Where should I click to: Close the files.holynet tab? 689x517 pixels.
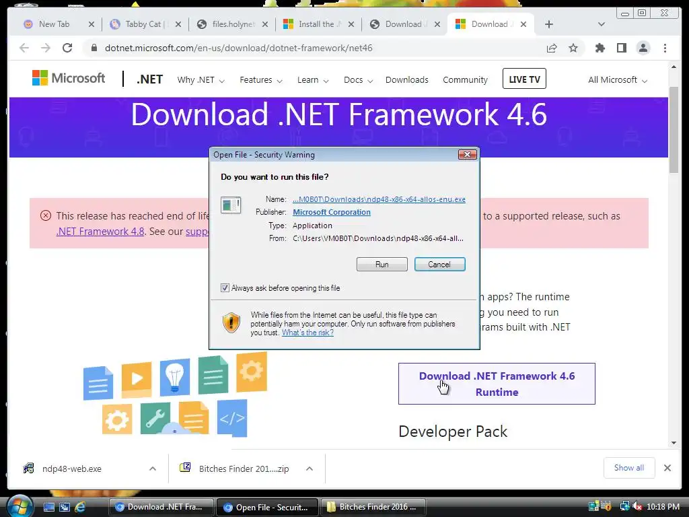(265, 24)
